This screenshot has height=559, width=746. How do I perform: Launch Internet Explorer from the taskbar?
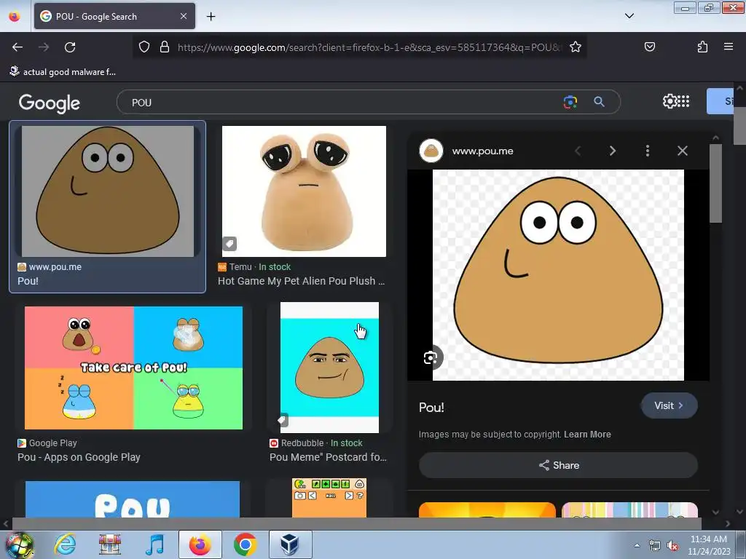(65, 544)
